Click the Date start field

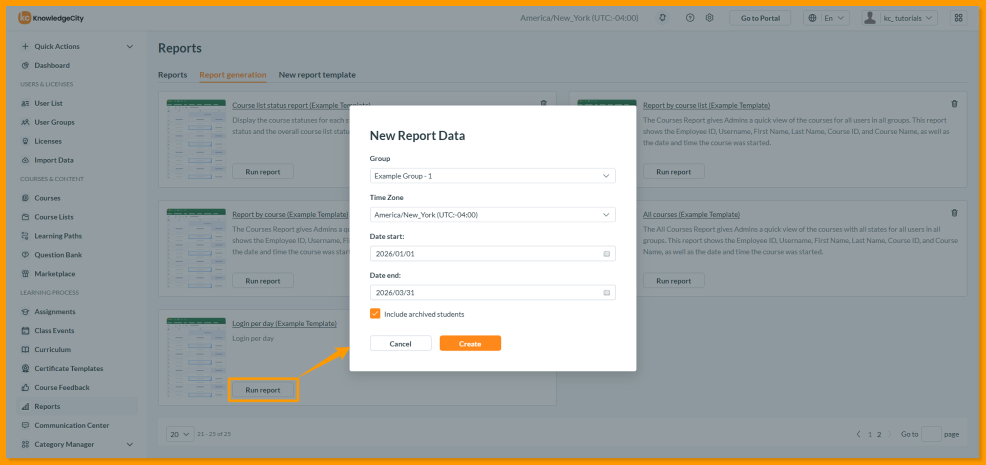point(493,254)
